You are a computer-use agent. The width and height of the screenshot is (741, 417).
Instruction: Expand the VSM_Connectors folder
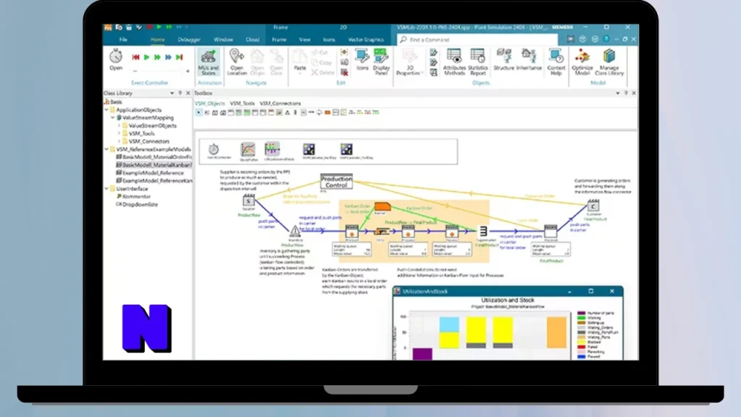pos(119,141)
